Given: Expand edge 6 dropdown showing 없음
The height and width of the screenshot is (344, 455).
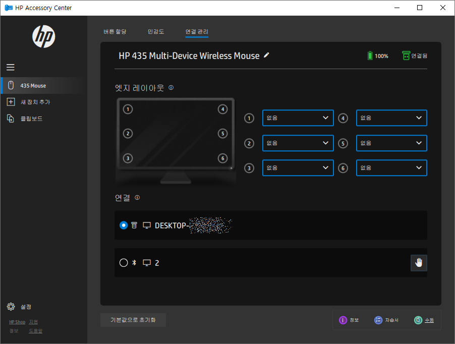Looking at the screenshot, I should pos(391,167).
